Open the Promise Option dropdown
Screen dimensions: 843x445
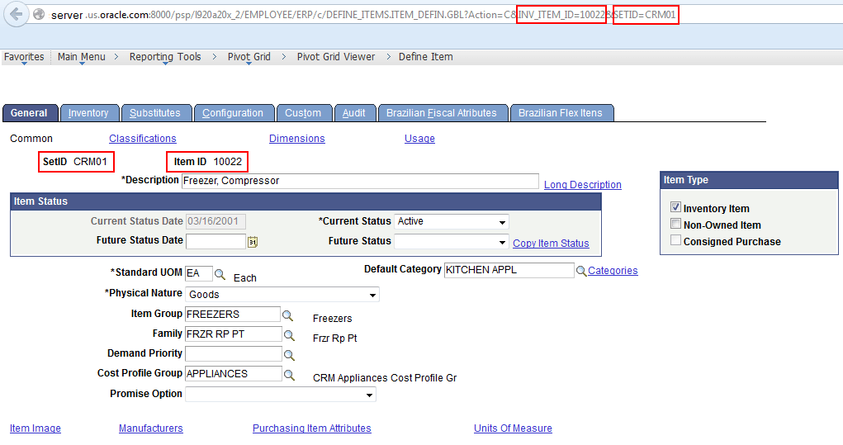(281, 394)
